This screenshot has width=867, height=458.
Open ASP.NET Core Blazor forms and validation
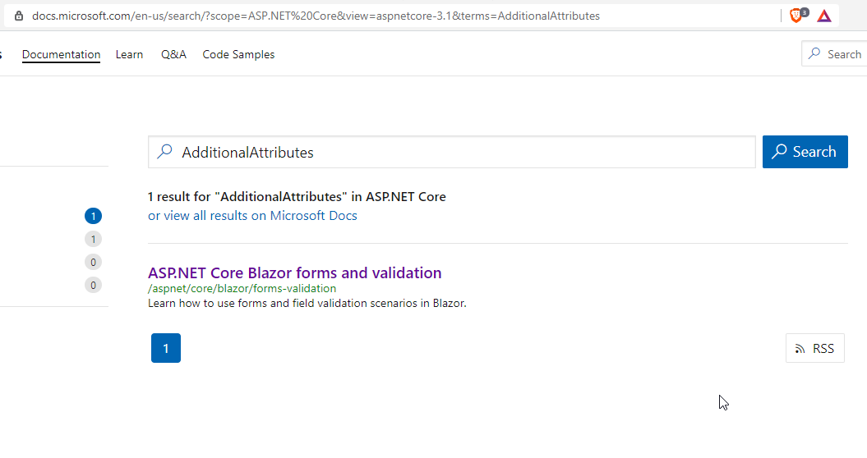295,273
